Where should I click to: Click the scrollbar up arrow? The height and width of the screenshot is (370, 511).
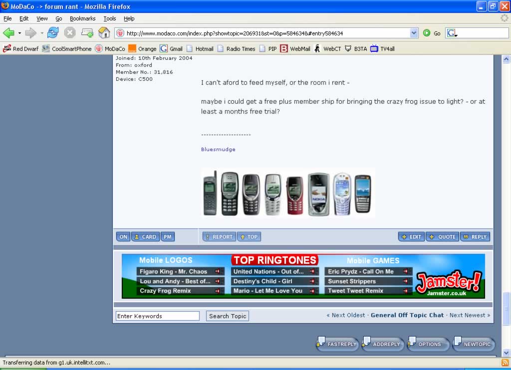point(506,59)
